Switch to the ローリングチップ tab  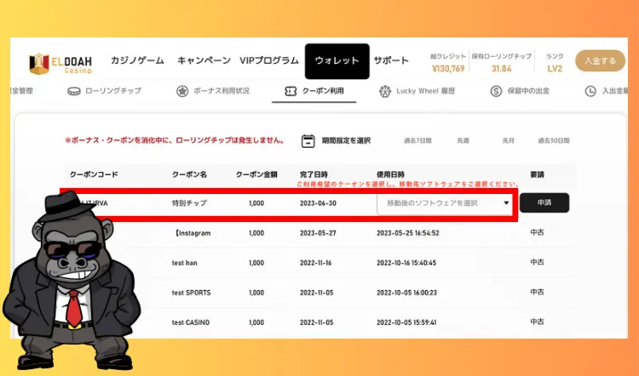104,91
